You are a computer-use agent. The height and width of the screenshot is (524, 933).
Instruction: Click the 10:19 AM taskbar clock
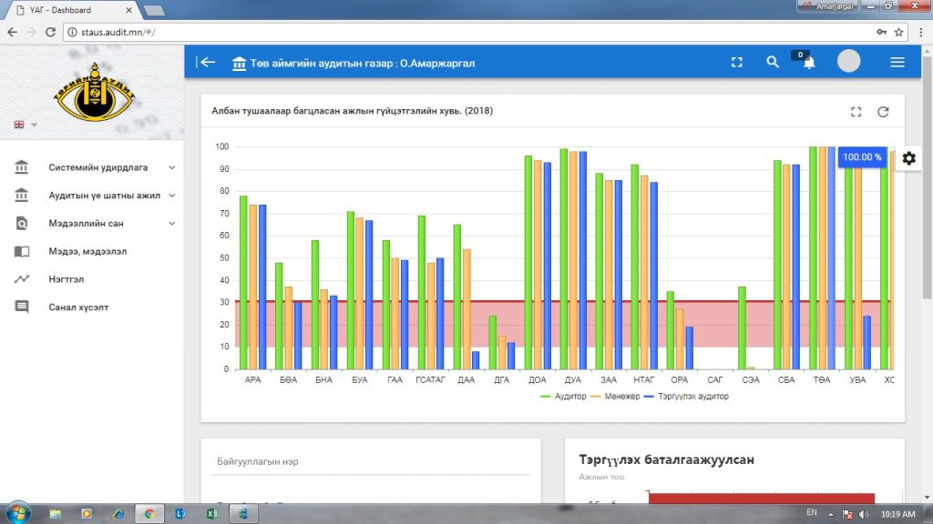[x=897, y=514]
